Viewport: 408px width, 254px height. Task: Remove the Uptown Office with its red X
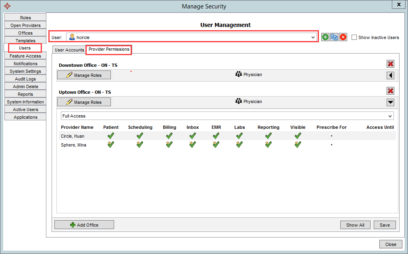tap(390, 91)
